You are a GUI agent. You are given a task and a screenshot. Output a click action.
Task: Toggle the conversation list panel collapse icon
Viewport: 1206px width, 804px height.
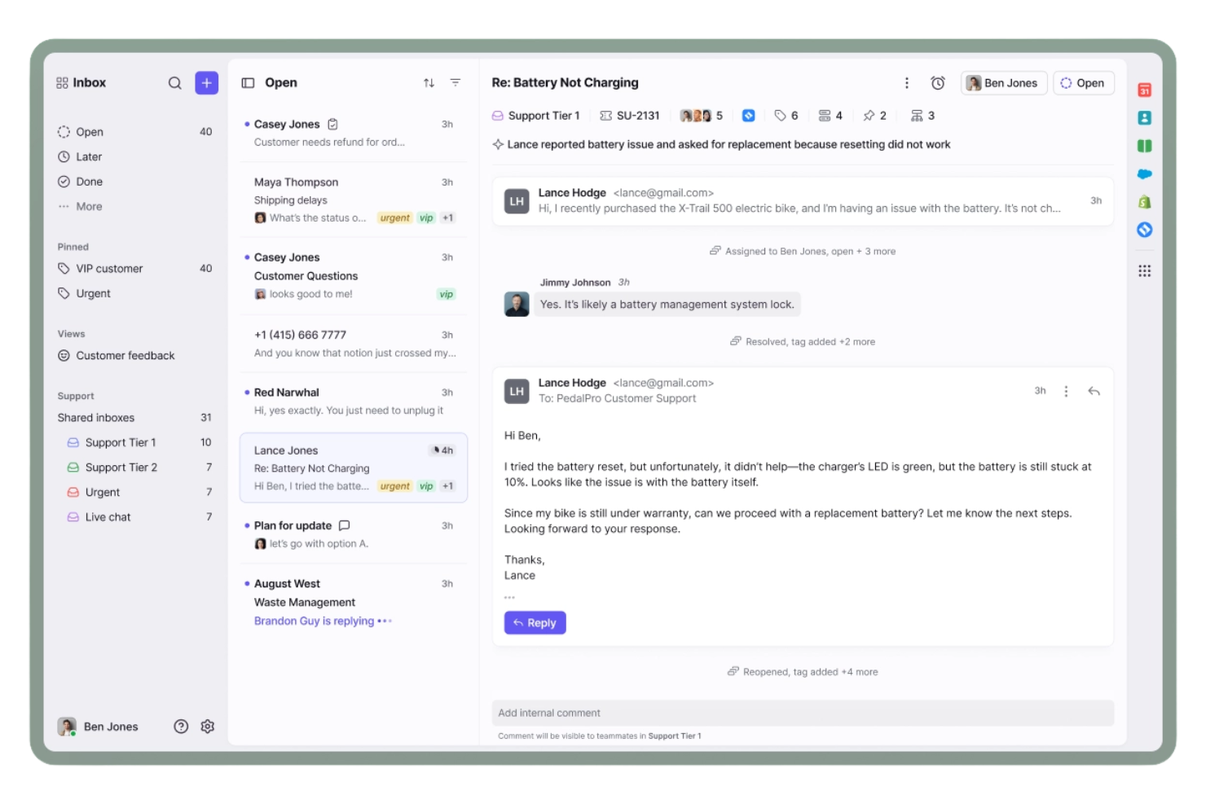click(246, 82)
